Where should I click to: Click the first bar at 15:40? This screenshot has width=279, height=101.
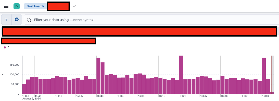click(24, 89)
